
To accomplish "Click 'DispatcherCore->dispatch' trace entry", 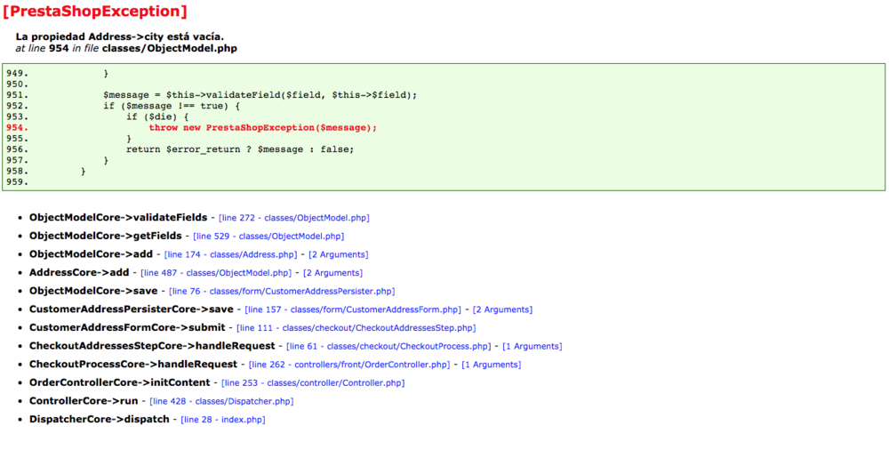I will (100, 419).
